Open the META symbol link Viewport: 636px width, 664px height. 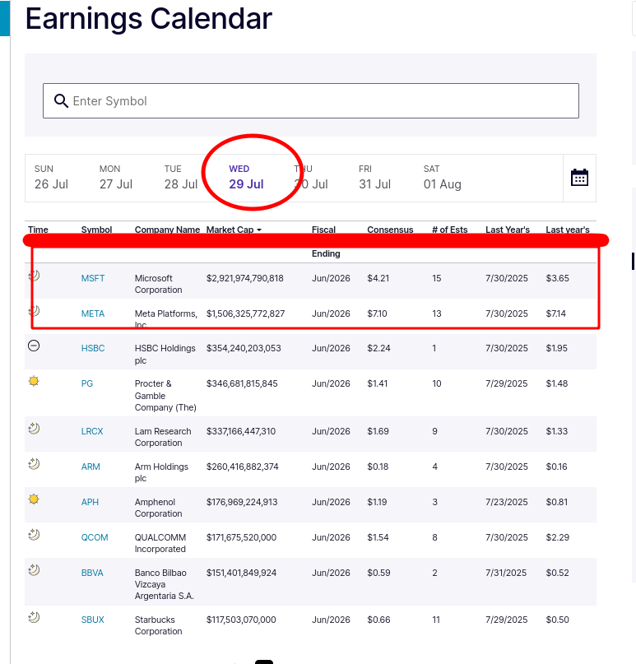click(93, 313)
